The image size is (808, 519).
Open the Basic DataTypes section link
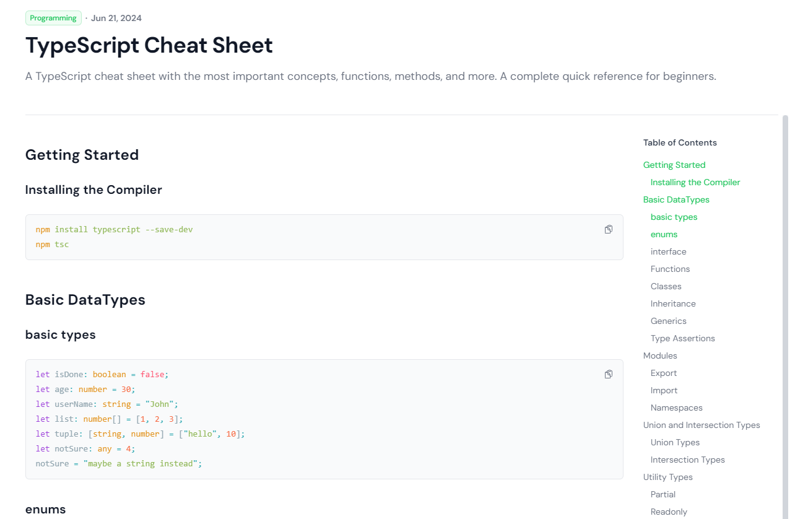[676, 199]
